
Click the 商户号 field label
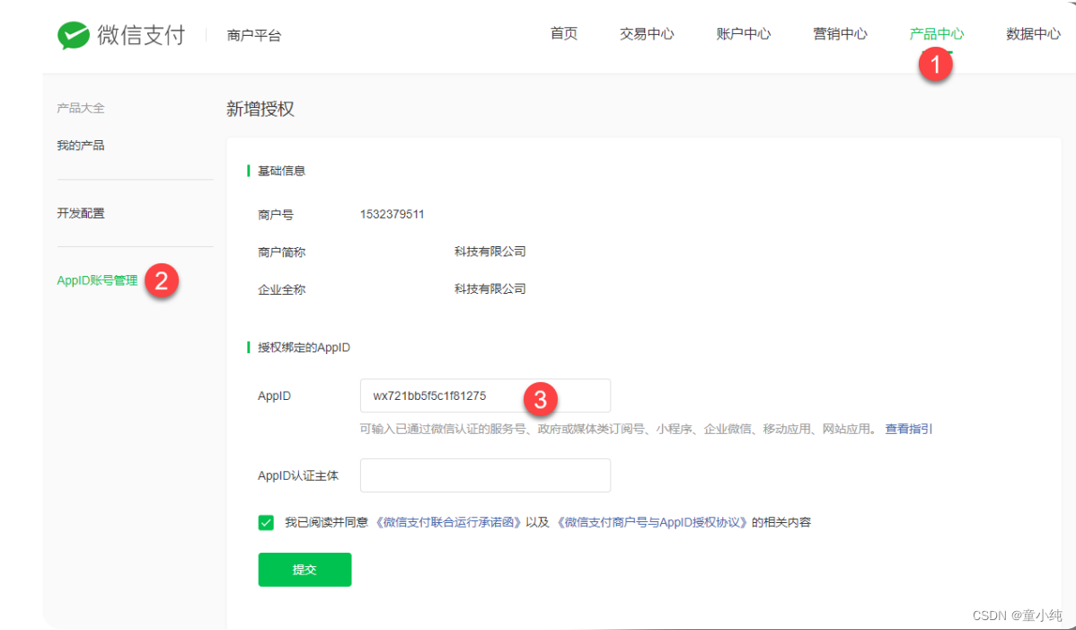tap(276, 215)
